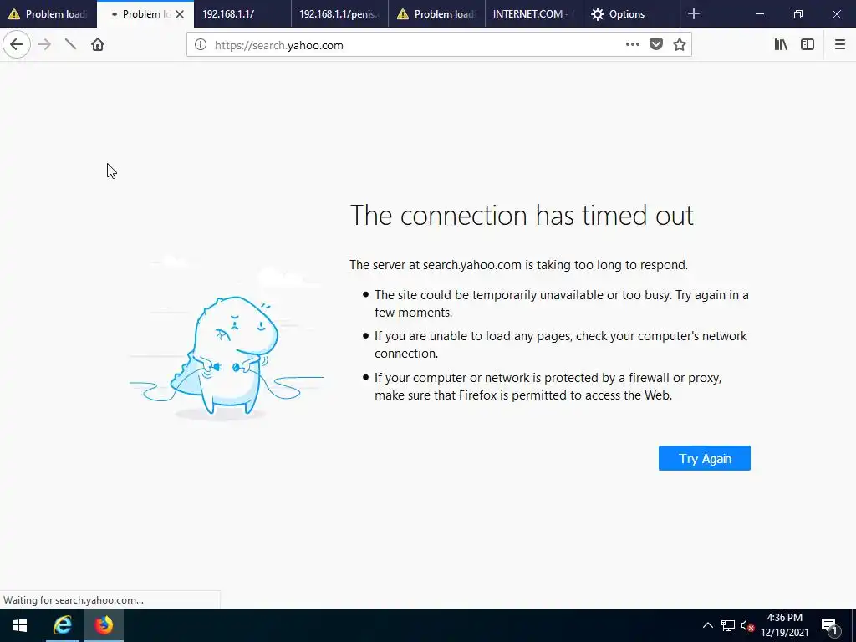Open the Action Center notifications icon
The height and width of the screenshot is (642, 856).
(x=829, y=625)
